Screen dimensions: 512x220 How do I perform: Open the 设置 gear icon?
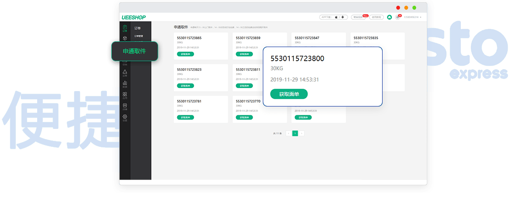[x=125, y=118]
